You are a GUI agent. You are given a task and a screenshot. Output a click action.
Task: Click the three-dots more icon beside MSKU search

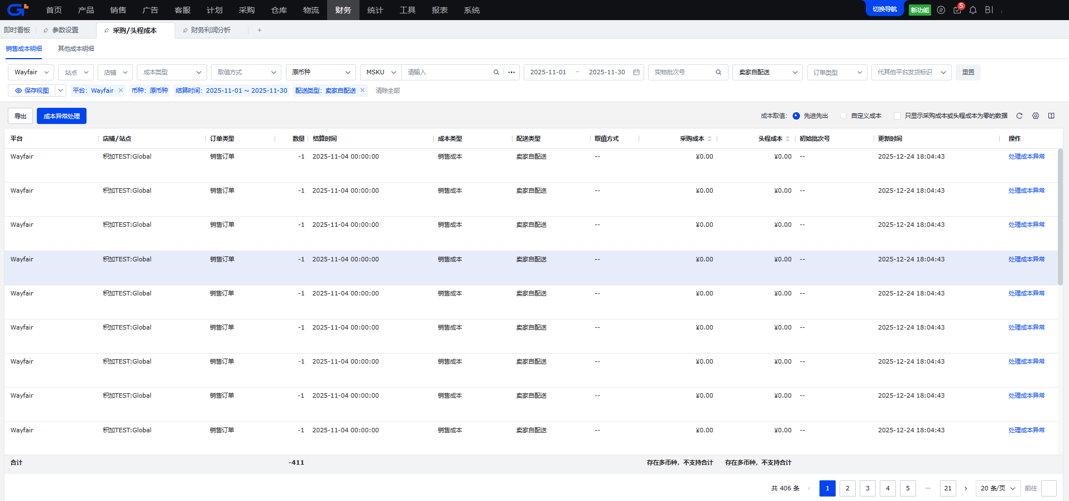[511, 73]
